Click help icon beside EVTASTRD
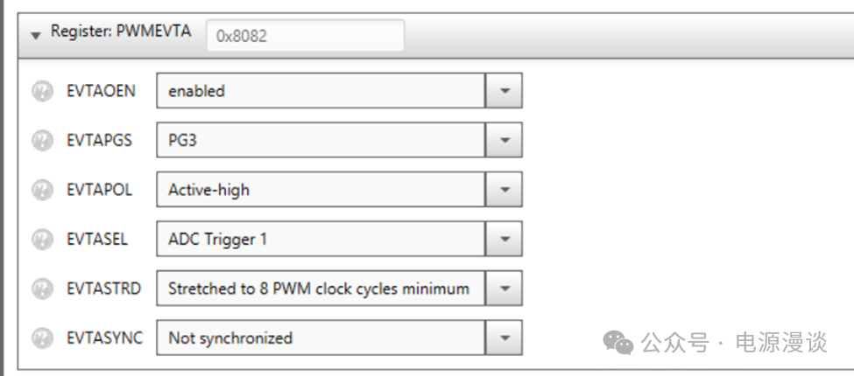Viewport: 854px width, 376px height. 42,289
